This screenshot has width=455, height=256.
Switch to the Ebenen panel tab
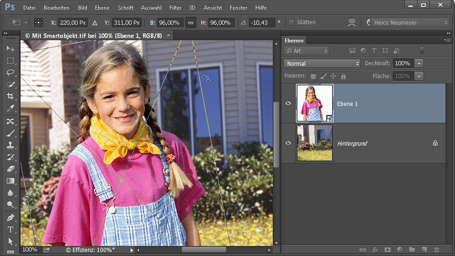294,40
